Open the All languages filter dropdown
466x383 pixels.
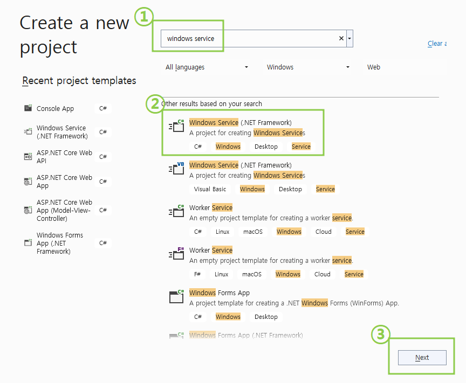click(x=207, y=67)
